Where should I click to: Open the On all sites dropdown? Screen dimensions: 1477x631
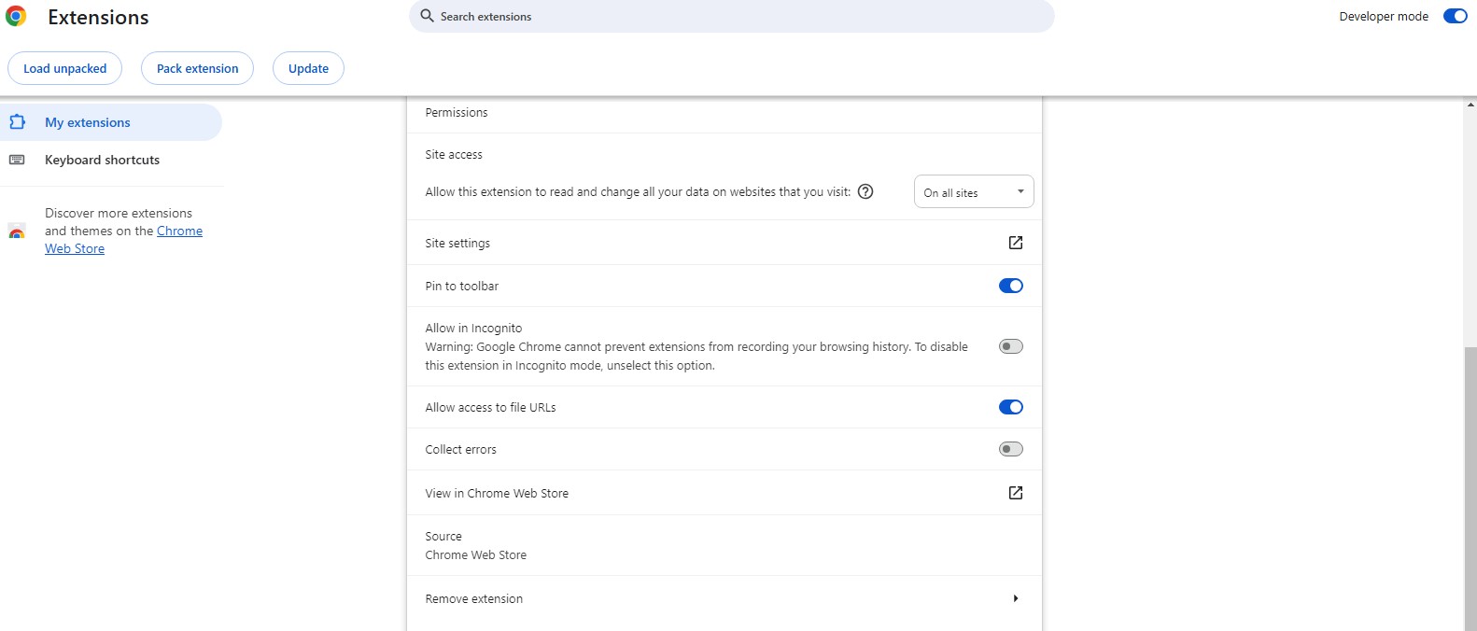pos(974,191)
